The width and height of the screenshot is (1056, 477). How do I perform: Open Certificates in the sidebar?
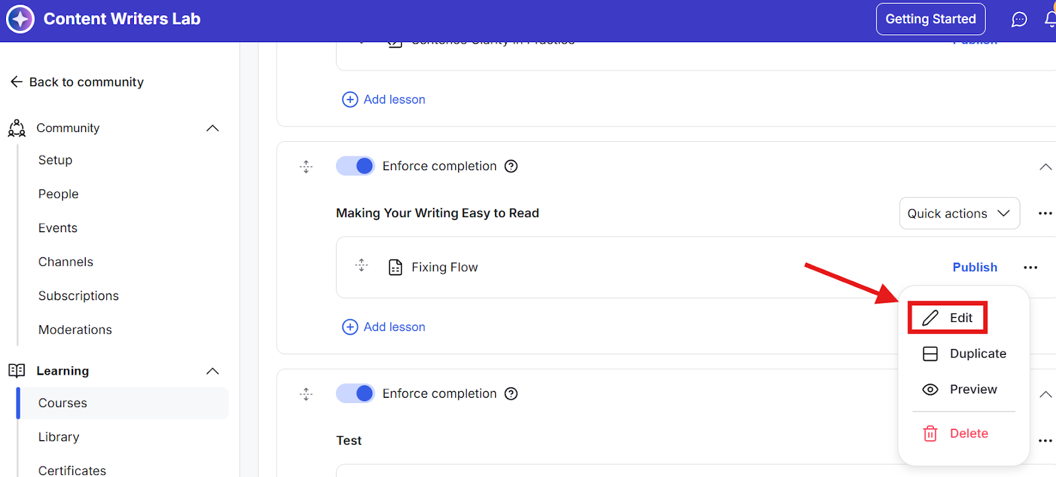(72, 470)
